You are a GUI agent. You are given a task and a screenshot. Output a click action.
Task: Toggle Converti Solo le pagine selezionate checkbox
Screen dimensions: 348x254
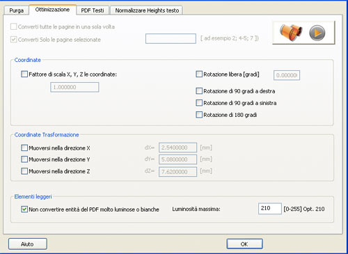click(14, 40)
